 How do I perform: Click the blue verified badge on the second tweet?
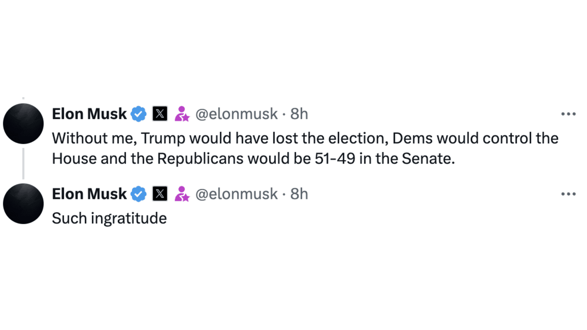pos(138,194)
